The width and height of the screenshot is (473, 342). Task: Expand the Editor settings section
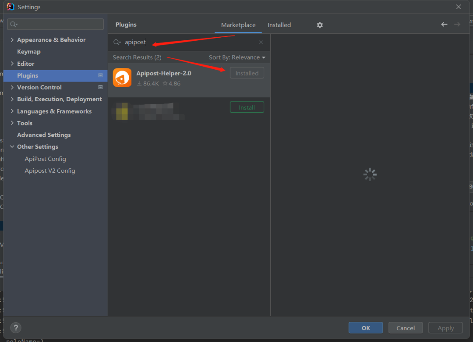click(x=12, y=64)
